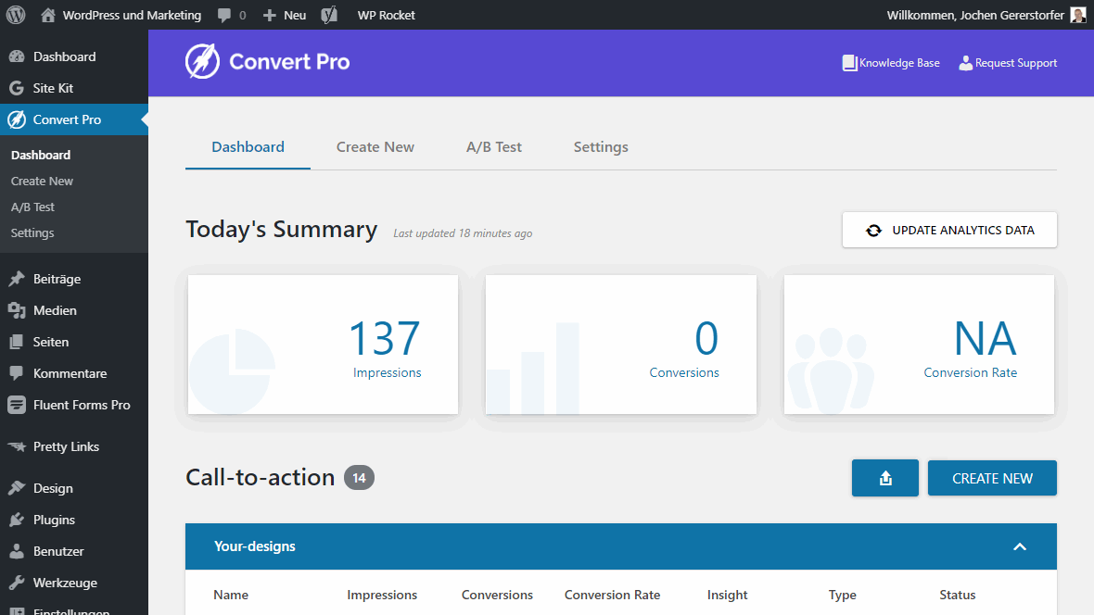1094x615 pixels.
Task: Switch to the A/B Test tab
Action: (x=494, y=146)
